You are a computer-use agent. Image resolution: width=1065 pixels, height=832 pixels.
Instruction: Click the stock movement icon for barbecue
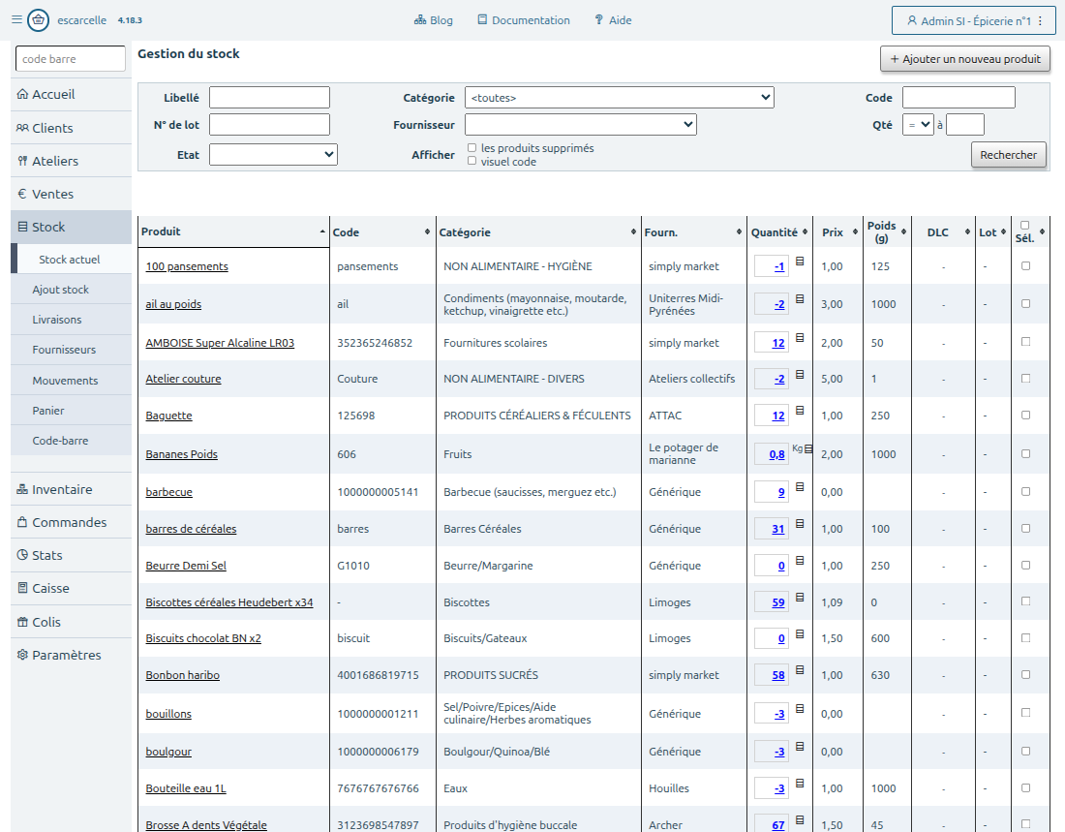[x=800, y=487]
